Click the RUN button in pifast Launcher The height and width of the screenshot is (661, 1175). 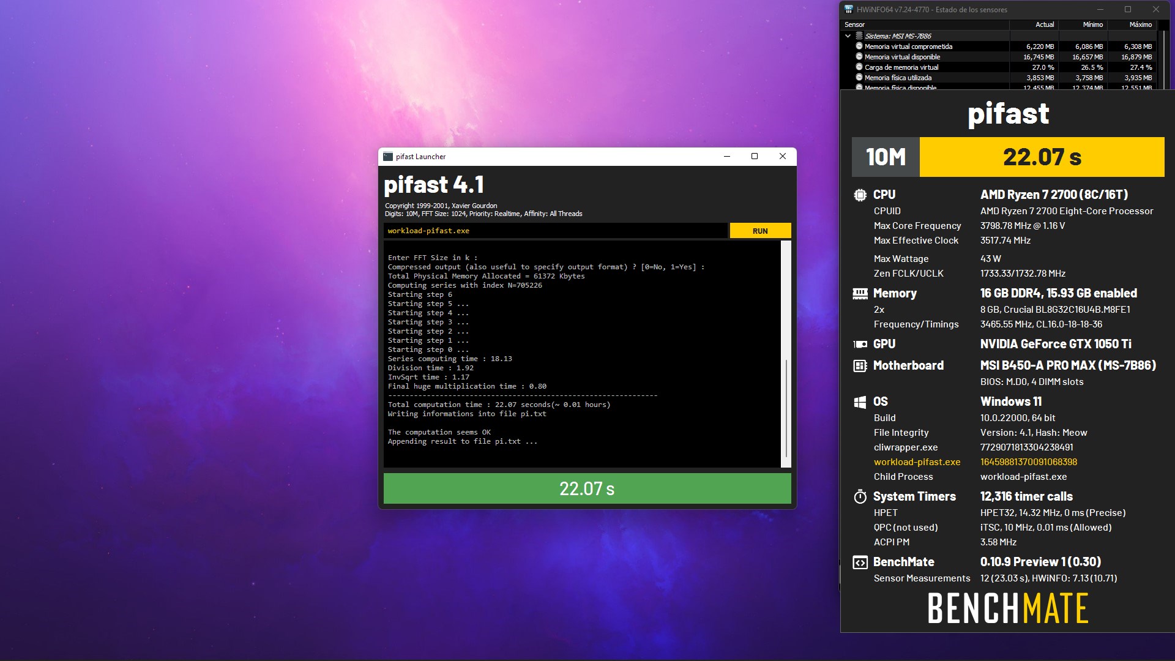pyautogui.click(x=760, y=231)
